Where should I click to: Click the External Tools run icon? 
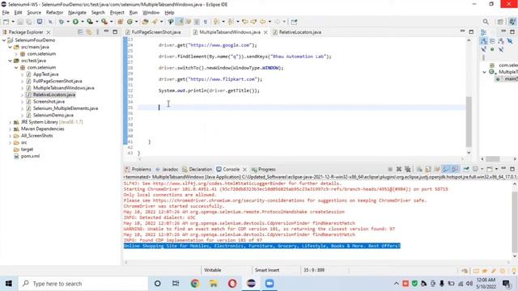[104, 22]
